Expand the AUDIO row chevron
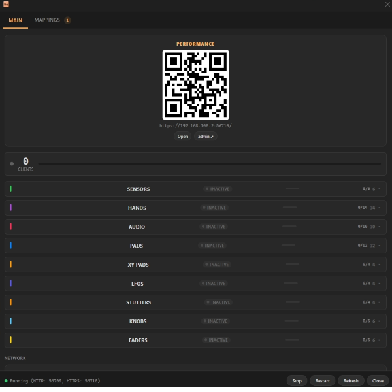The width and height of the screenshot is (392, 392). 379,227
